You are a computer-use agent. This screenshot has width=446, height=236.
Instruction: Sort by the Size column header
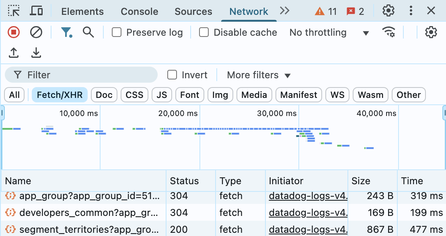373,181
